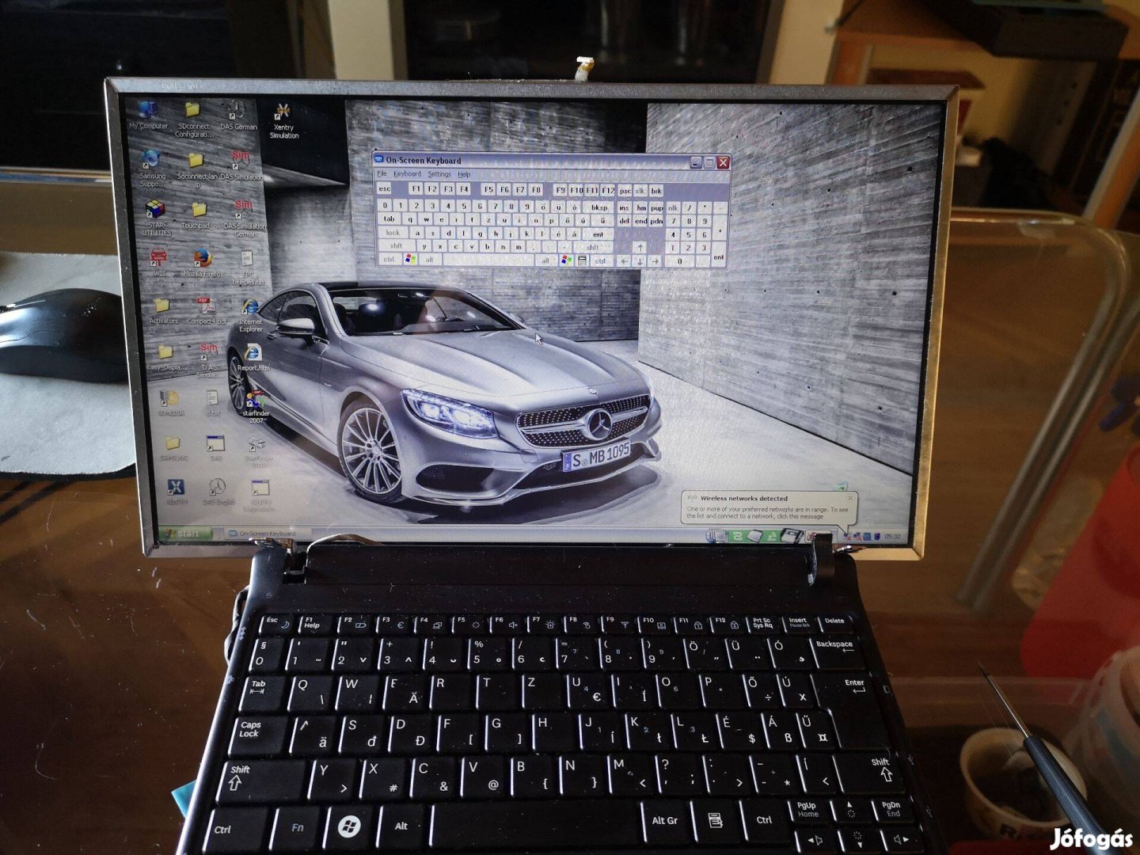This screenshot has height=855, width=1140.
Task: Click the up arrow key on the on-screen keyboard
Action: pos(640,248)
